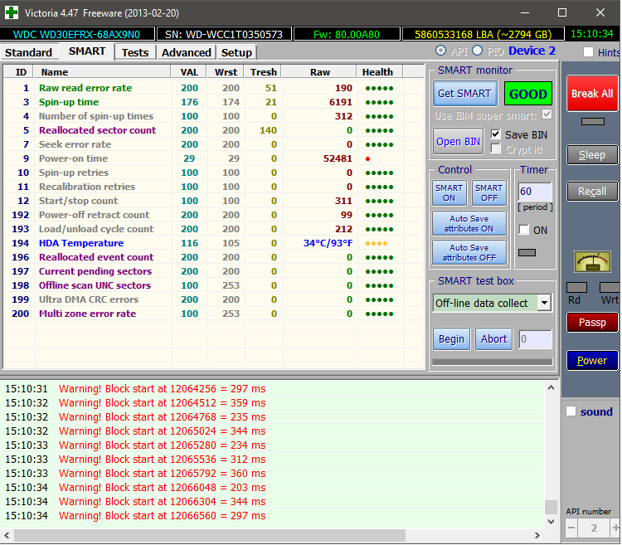The image size is (622, 545).
Task: Click the SMART test value field
Action: pos(535,339)
